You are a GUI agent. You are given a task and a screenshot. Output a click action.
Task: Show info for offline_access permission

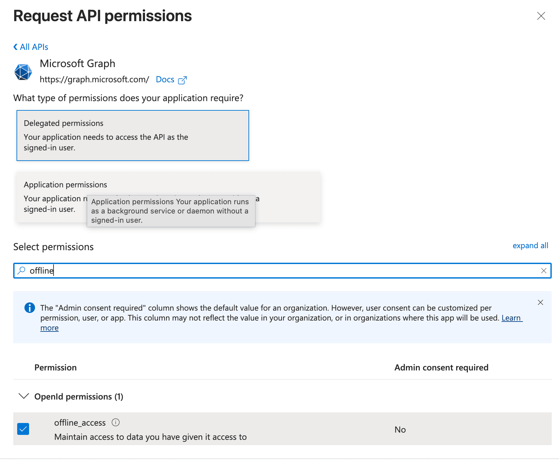click(116, 422)
